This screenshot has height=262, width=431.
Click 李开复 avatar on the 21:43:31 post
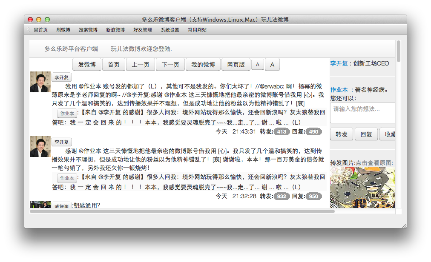click(x=40, y=82)
